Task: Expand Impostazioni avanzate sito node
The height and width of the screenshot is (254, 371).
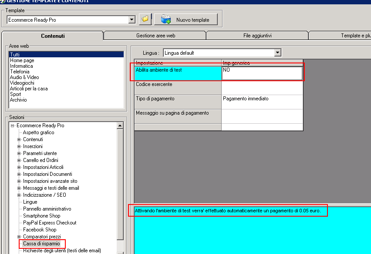Action: coord(19,181)
